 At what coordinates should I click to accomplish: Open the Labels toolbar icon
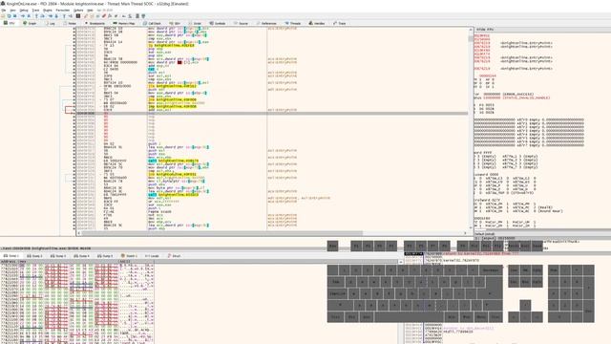97,16
